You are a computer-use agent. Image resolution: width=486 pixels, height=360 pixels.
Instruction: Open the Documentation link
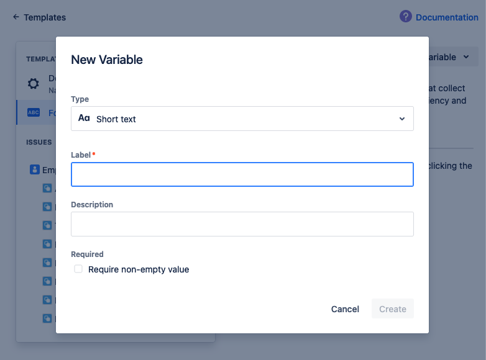point(446,17)
